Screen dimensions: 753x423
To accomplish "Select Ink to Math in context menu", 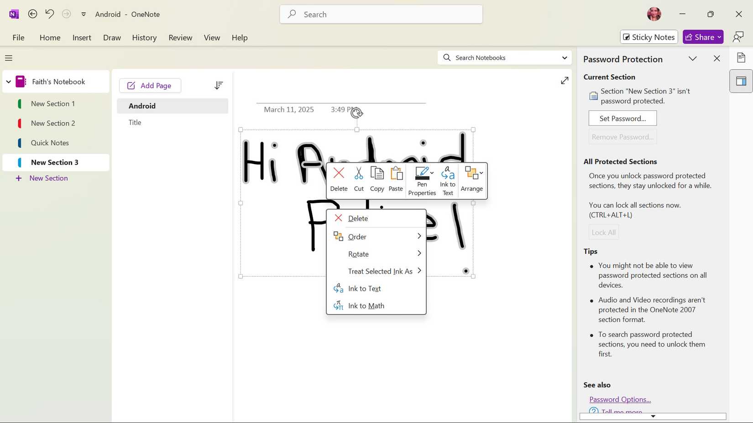I will click(x=366, y=306).
